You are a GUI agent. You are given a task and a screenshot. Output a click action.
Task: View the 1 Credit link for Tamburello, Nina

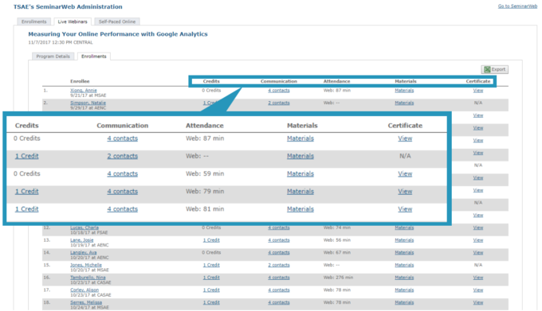(x=211, y=278)
